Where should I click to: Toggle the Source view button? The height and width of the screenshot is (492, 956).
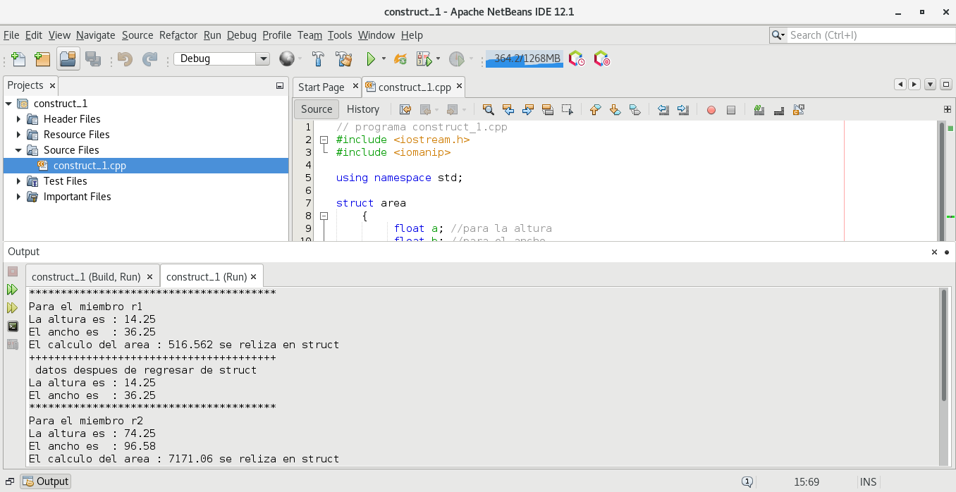coord(317,109)
